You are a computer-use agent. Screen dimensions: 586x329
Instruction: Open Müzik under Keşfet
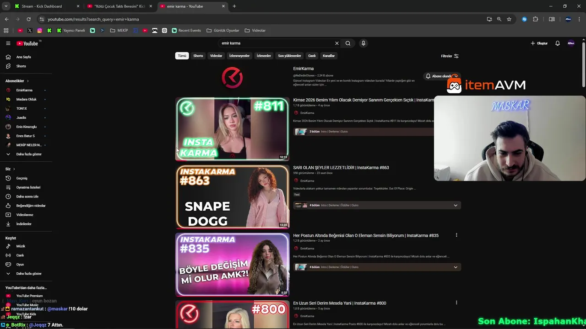click(x=21, y=246)
